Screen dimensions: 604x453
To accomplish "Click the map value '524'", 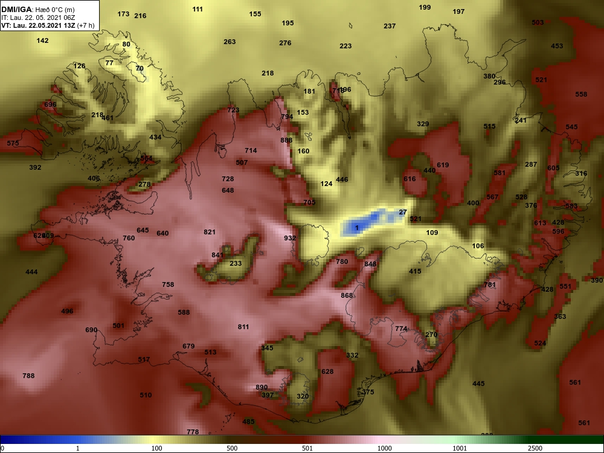I will pos(540,343).
